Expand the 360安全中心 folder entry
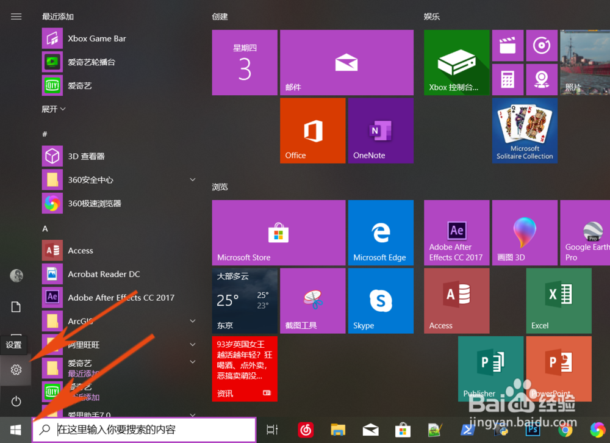The width and height of the screenshot is (610, 443). 193,179
